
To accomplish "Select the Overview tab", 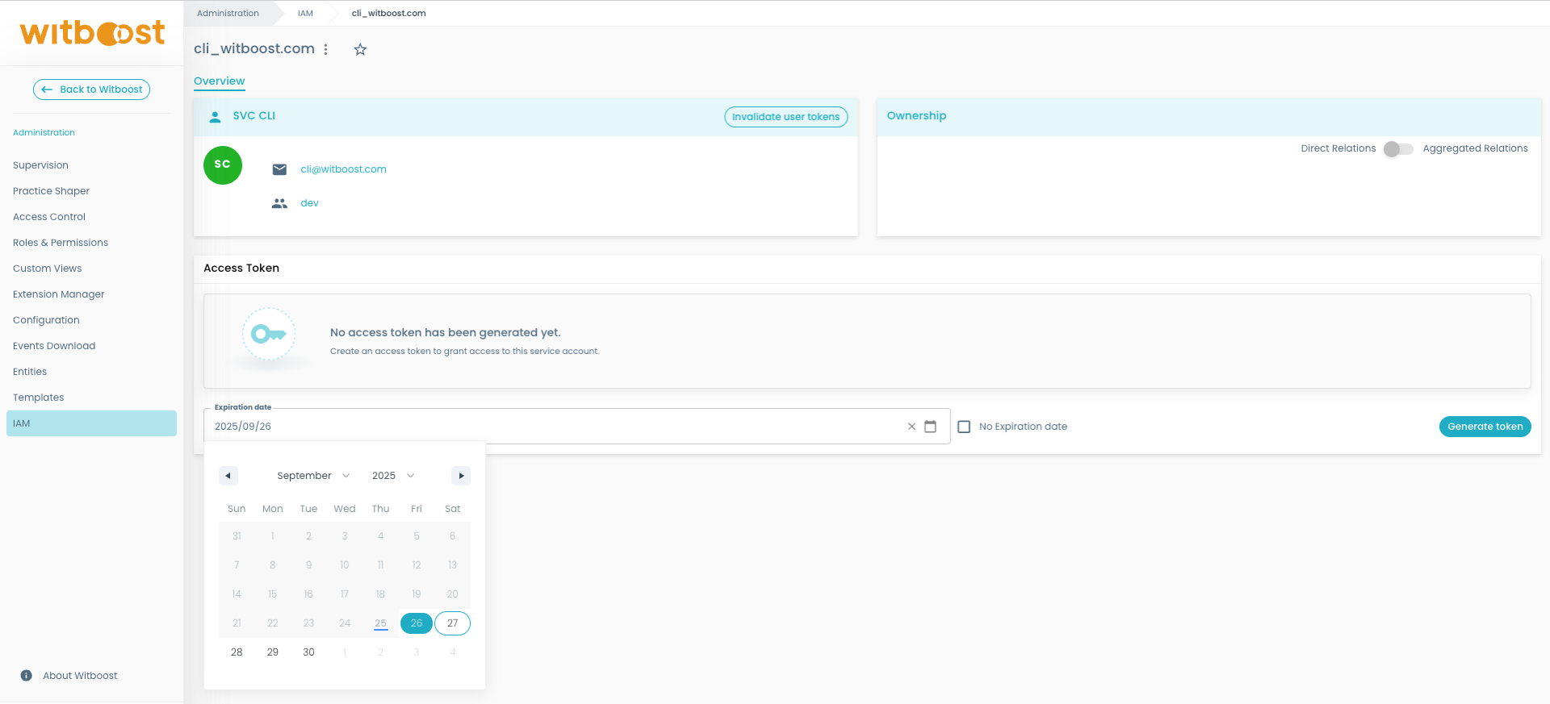I will click(x=219, y=81).
